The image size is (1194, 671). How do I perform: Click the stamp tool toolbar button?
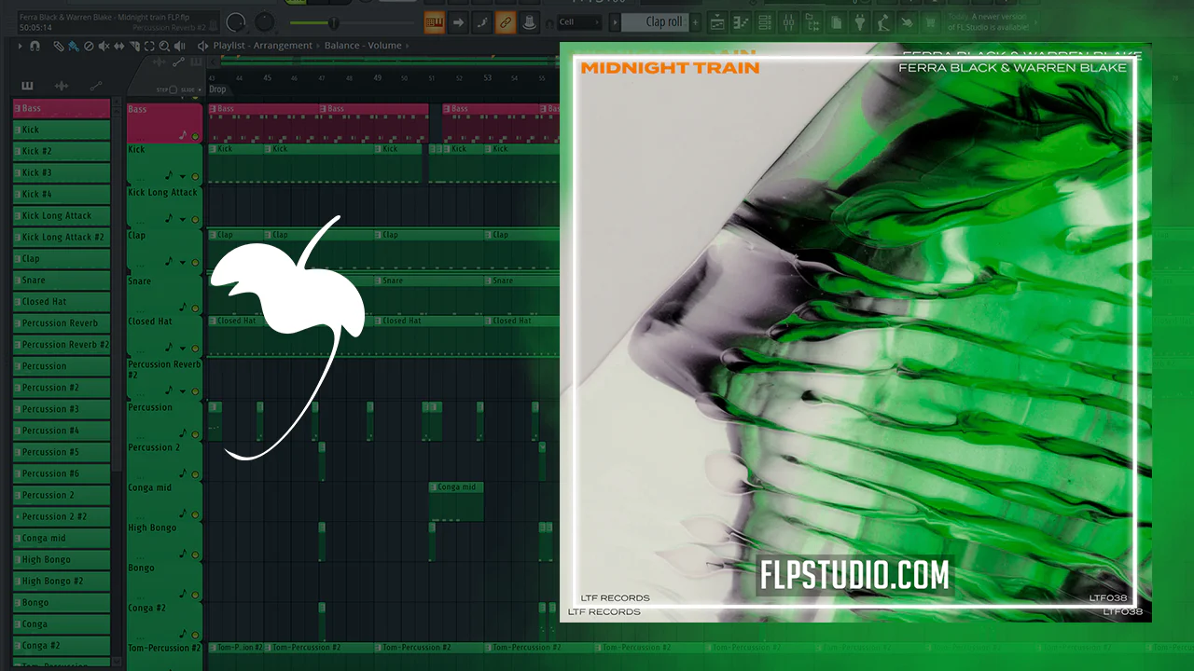(529, 22)
